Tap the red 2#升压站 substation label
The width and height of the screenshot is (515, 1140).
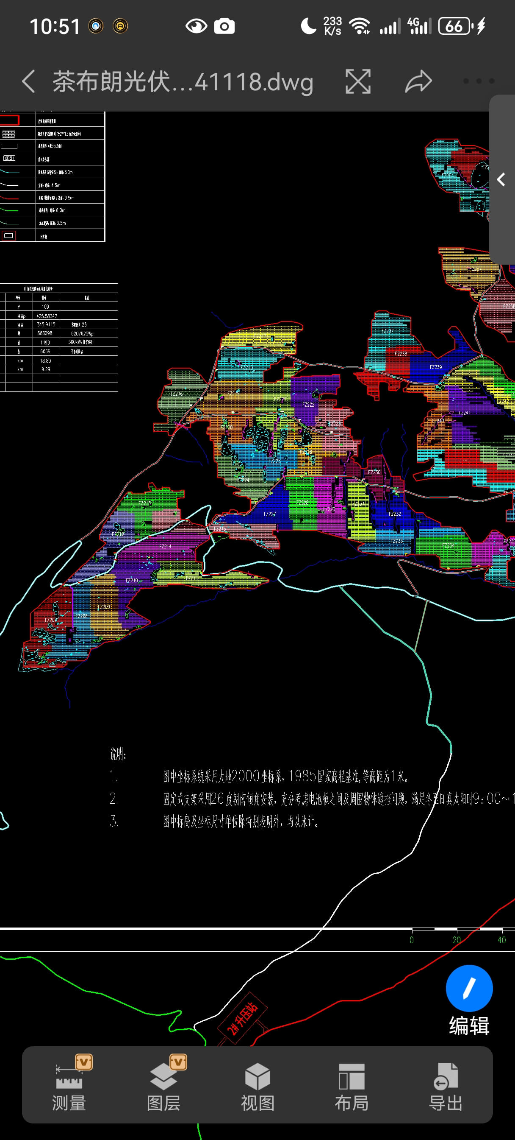pos(242,1019)
